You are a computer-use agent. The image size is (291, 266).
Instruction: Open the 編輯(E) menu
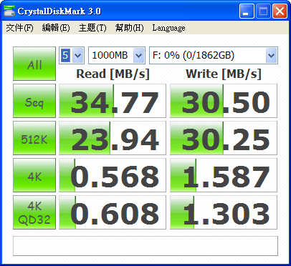56,28
